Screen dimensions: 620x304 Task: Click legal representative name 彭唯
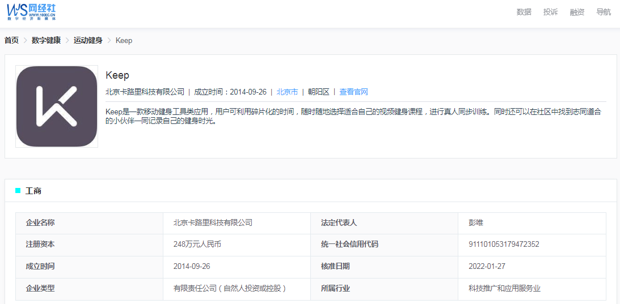tap(476, 223)
